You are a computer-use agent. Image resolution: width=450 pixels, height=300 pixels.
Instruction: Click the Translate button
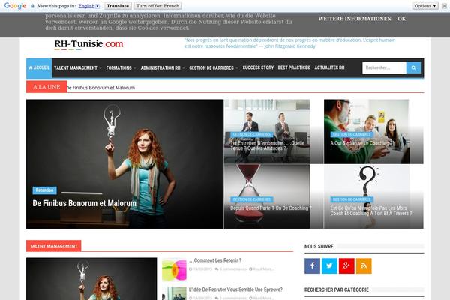pos(118,6)
